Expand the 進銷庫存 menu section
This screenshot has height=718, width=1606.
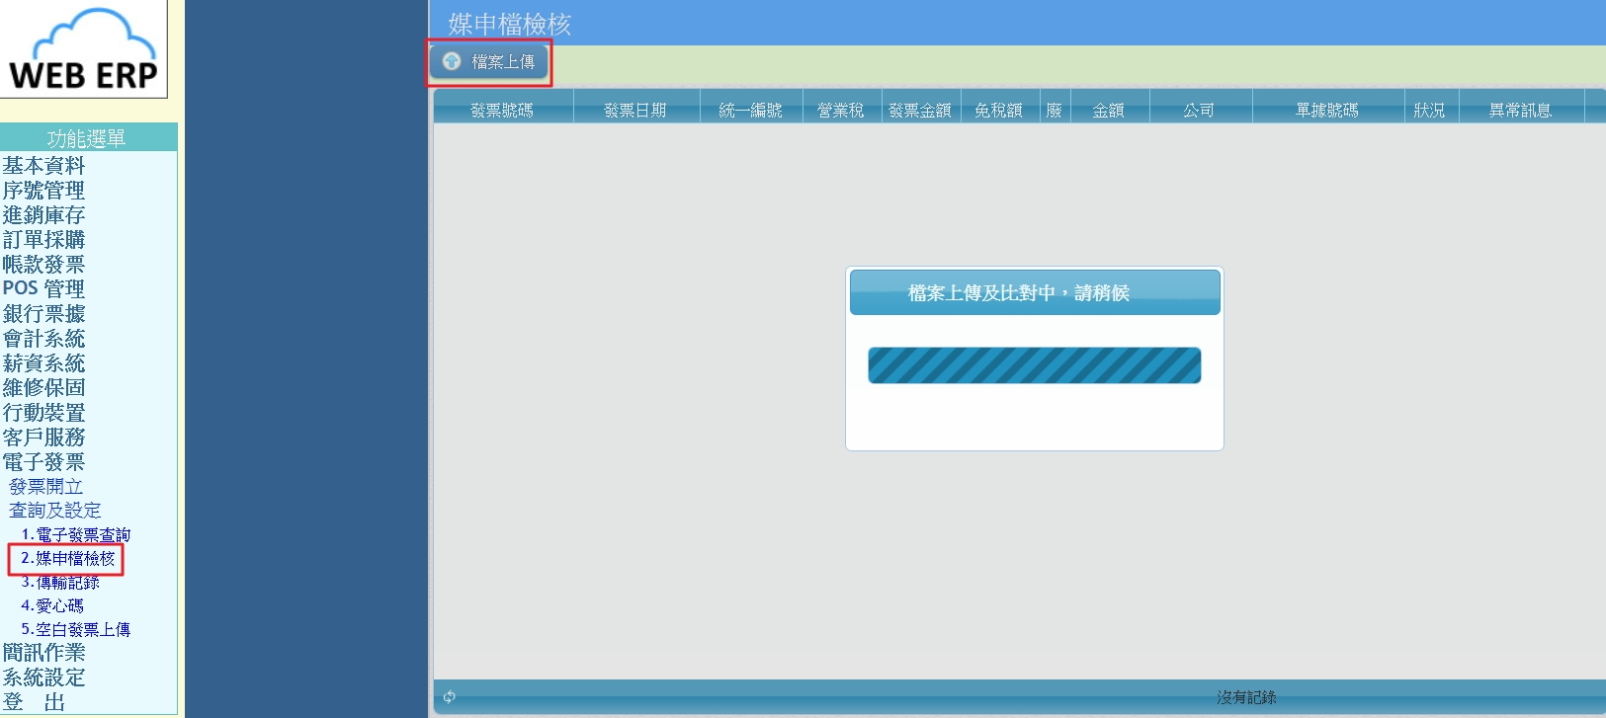[x=43, y=215]
